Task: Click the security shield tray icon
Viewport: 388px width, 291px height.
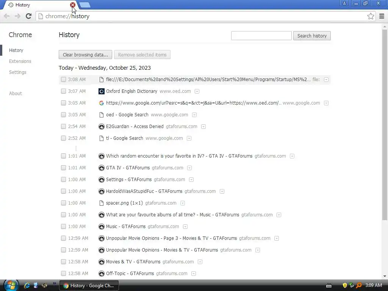Action: [x=345, y=285]
